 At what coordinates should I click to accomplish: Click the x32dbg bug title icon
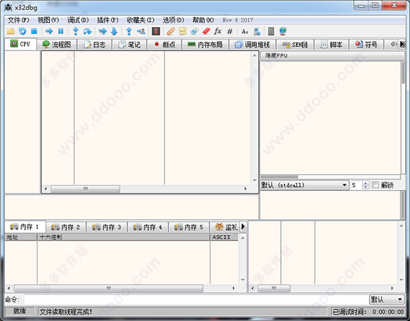[8, 7]
